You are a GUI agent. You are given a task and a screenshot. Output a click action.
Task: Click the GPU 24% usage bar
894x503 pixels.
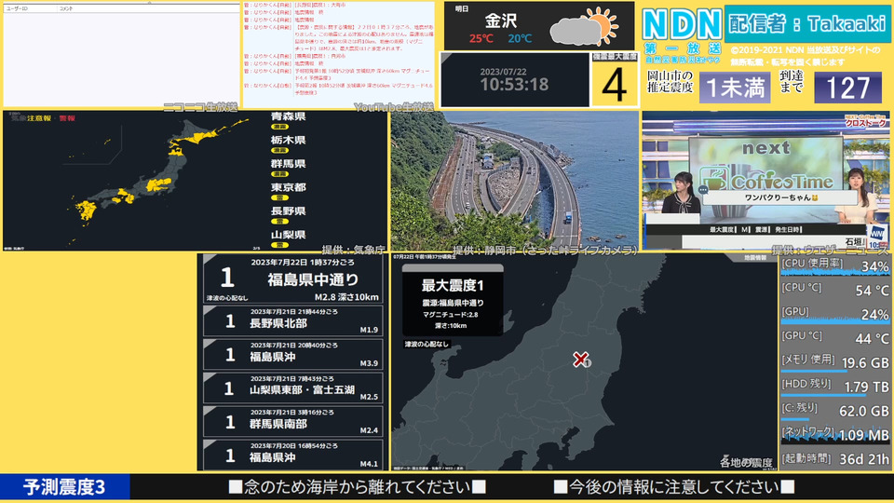pyautogui.click(x=835, y=314)
